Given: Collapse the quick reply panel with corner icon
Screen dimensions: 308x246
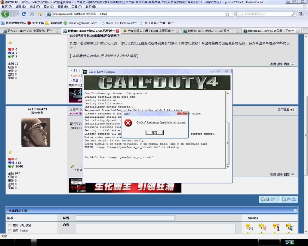Looking at the screenshot, I should coord(295,211).
